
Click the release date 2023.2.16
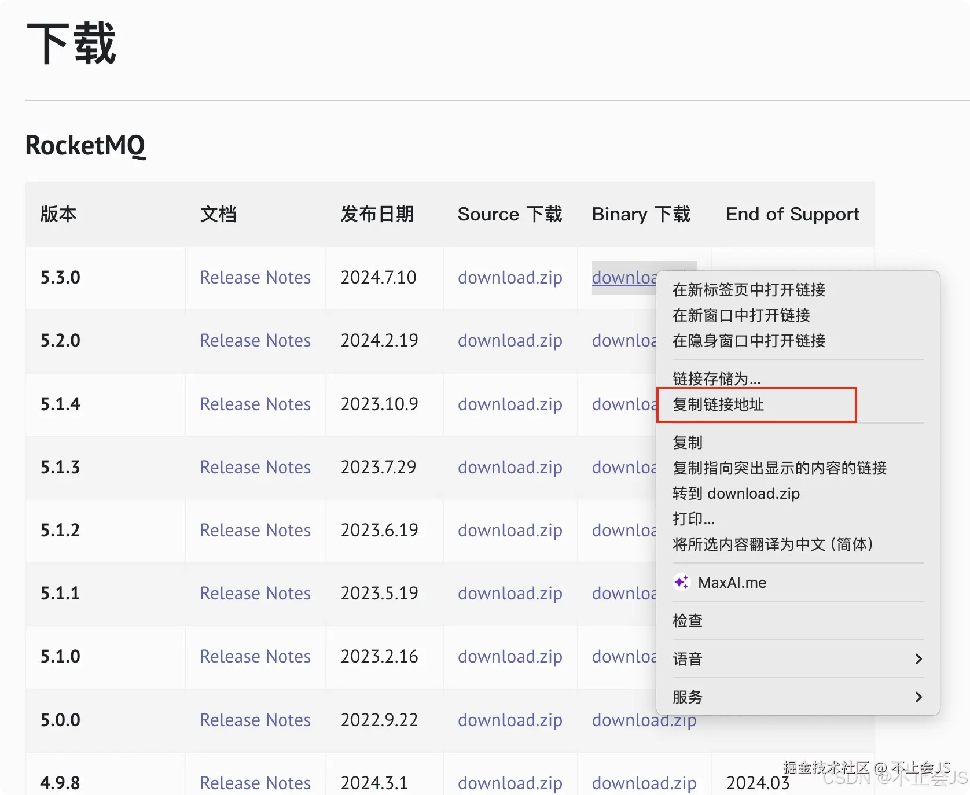380,656
